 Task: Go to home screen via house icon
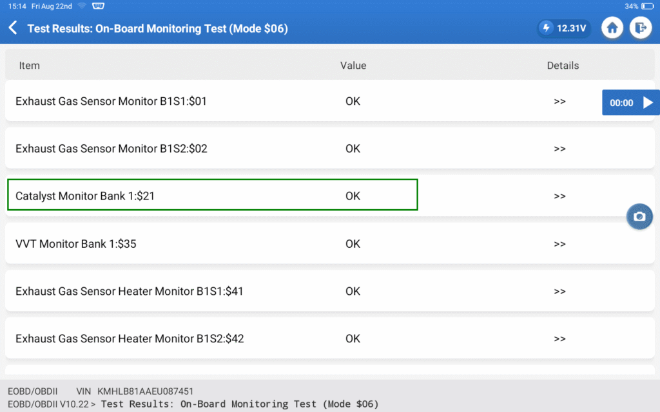tap(612, 28)
